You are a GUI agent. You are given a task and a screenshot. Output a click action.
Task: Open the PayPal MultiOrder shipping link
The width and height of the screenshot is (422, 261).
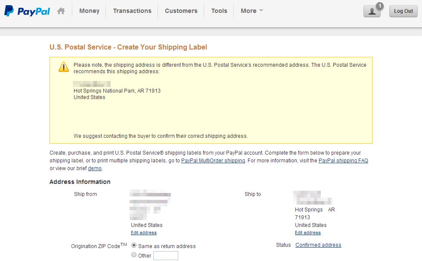click(x=213, y=161)
